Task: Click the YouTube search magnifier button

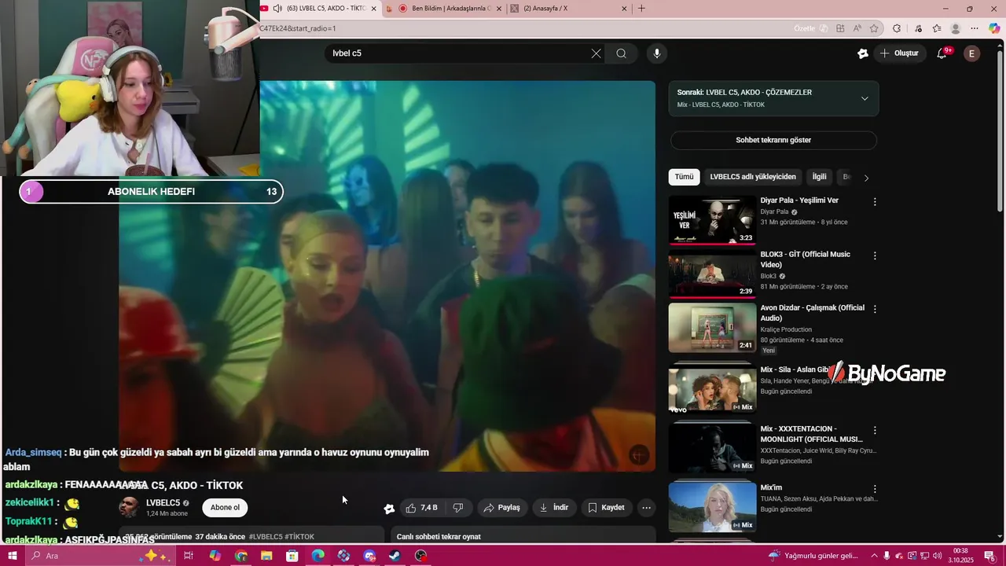Action: coord(621,53)
